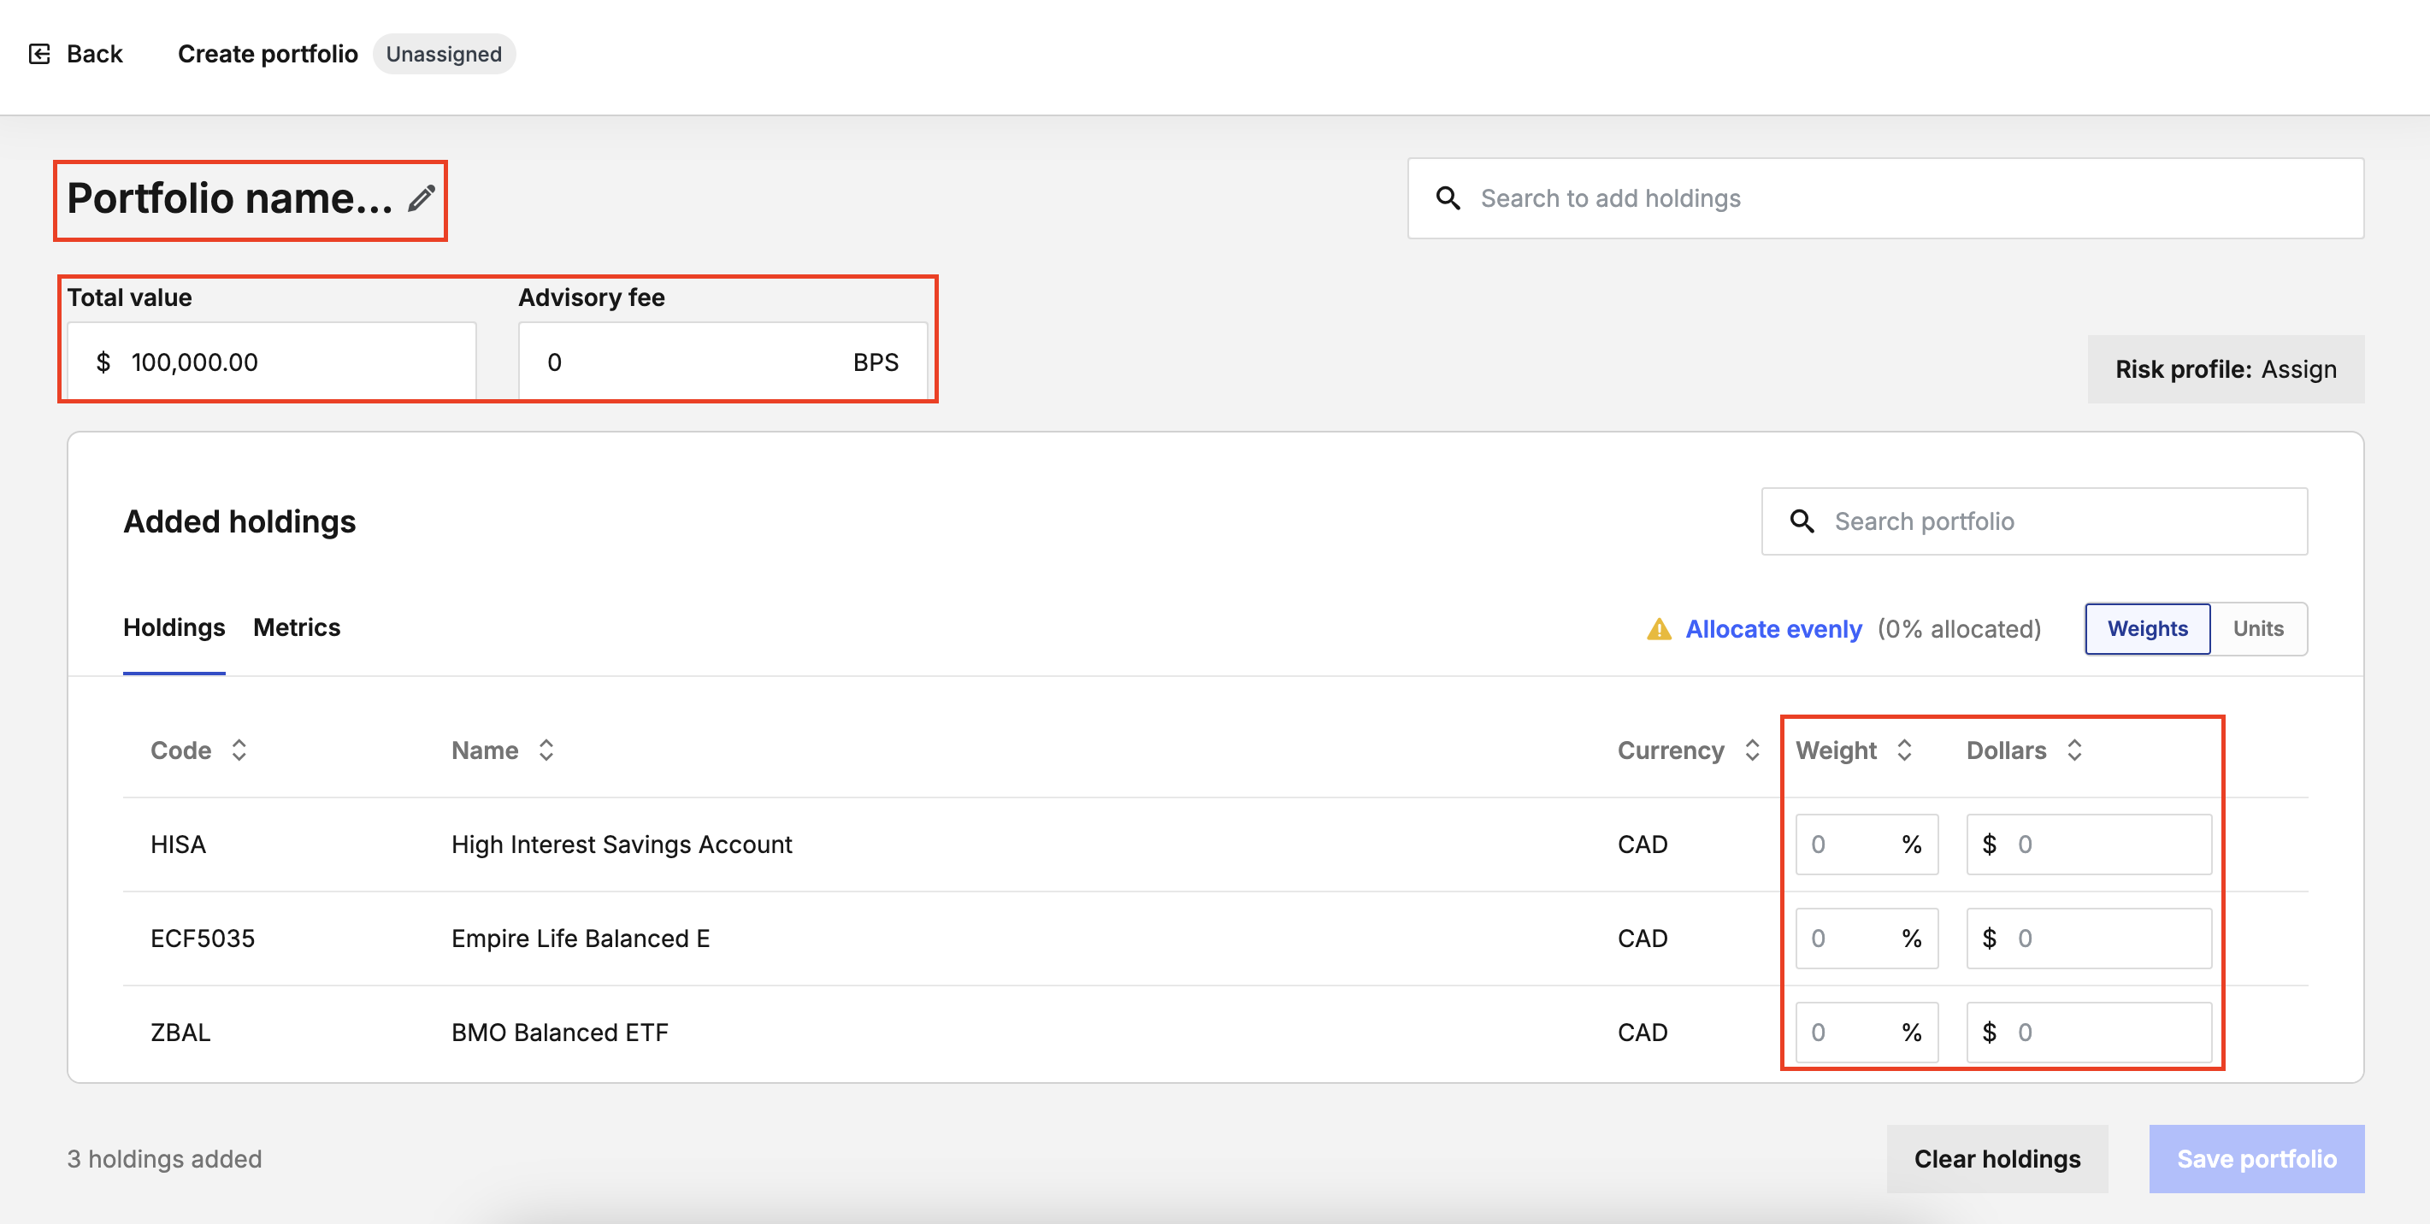This screenshot has width=2430, height=1224.
Task: Click the Back arrow icon
Action: [39, 54]
